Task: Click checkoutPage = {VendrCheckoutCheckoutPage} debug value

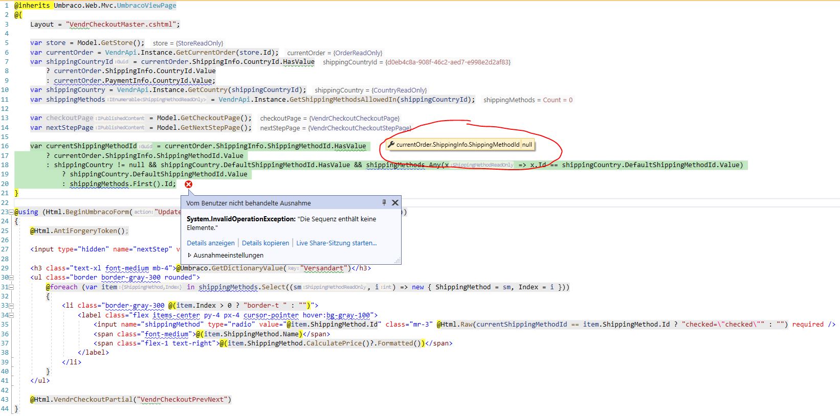Action: coord(329,119)
